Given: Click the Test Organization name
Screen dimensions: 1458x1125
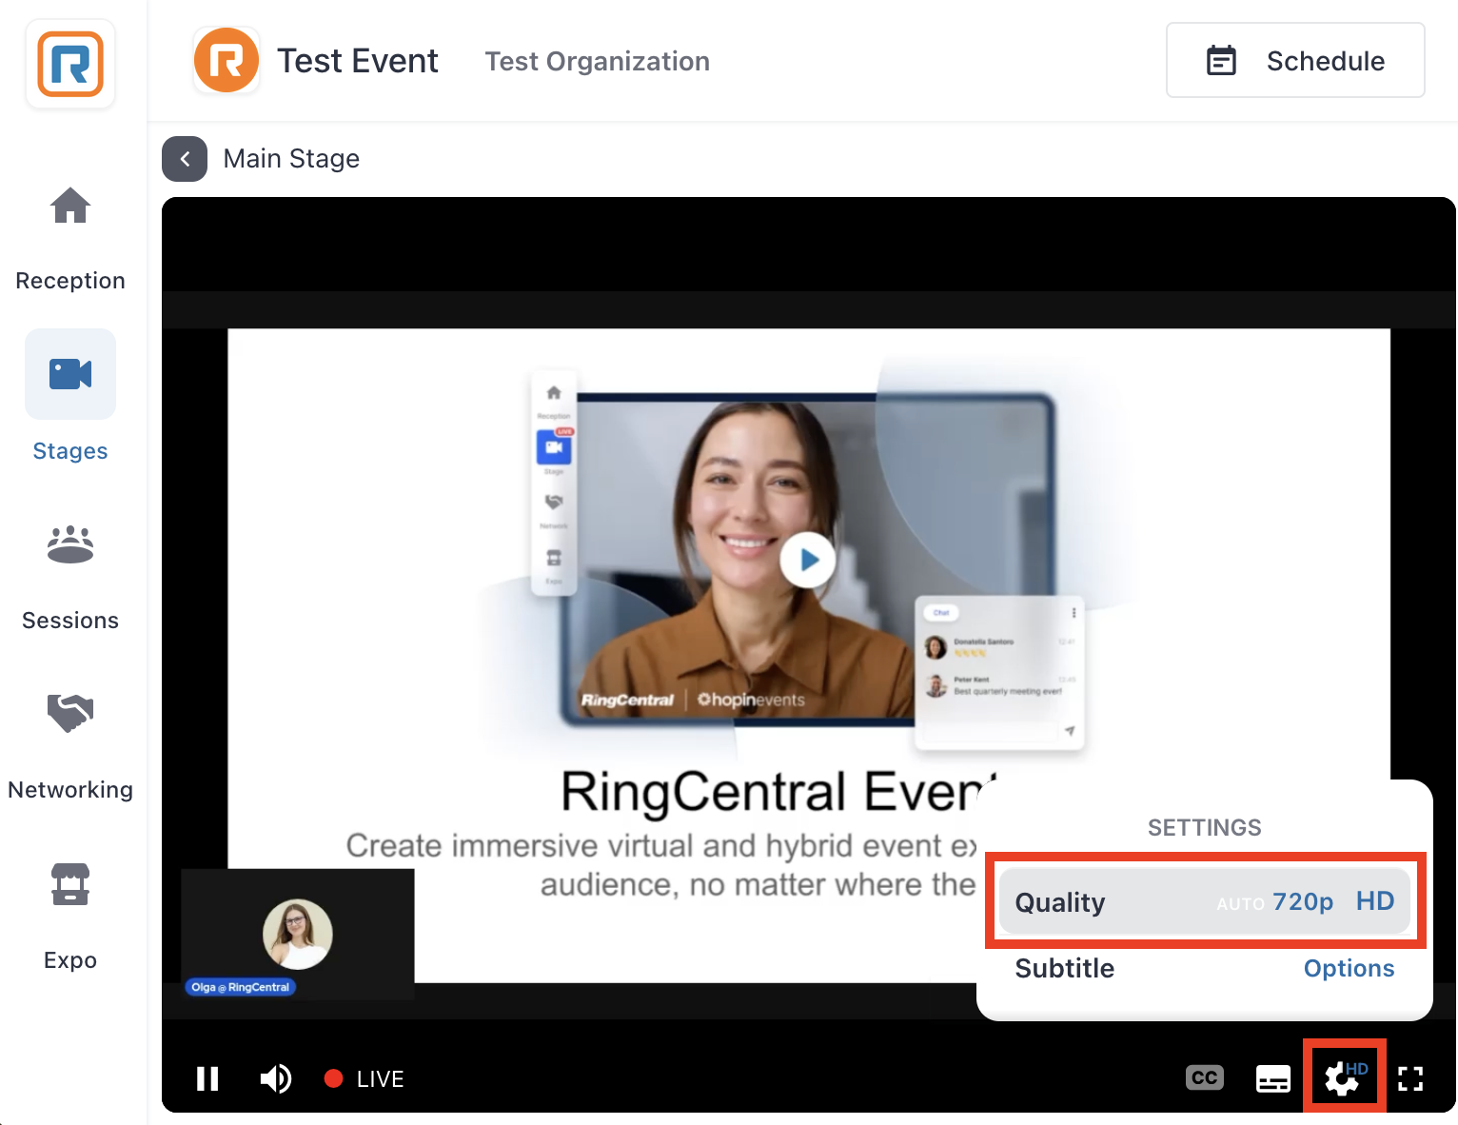Looking at the screenshot, I should point(598,62).
